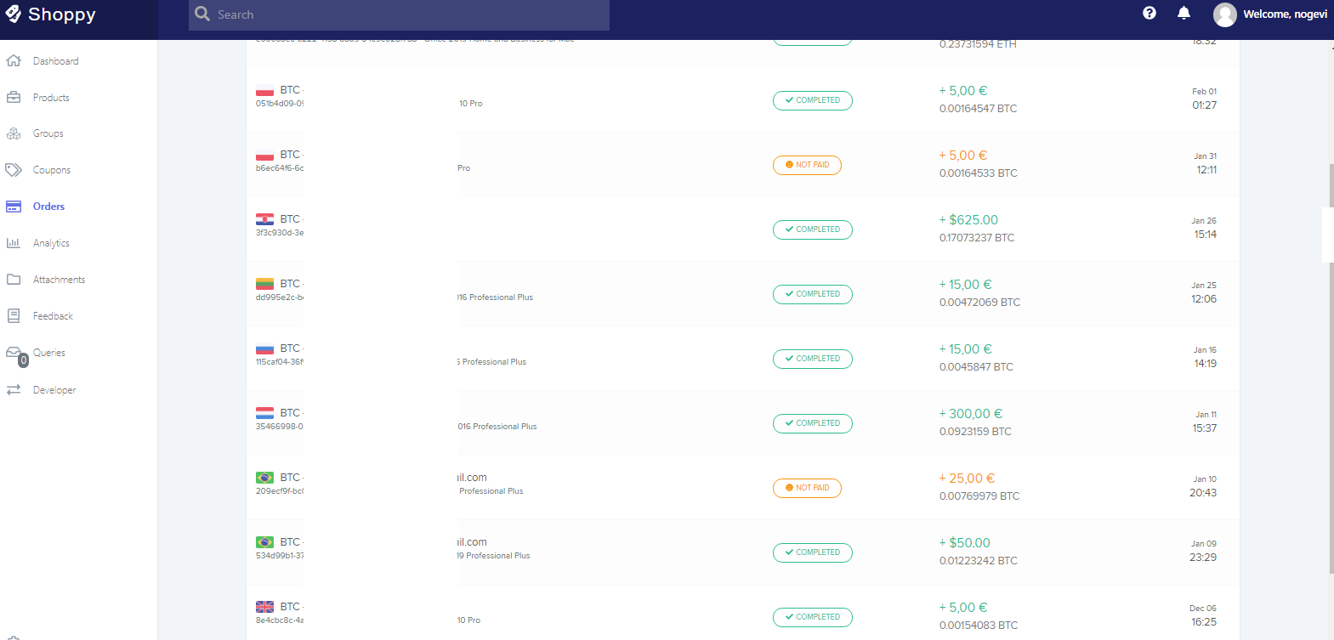
Task: Click the 'Jan 26' date
Action: pos(1204,221)
